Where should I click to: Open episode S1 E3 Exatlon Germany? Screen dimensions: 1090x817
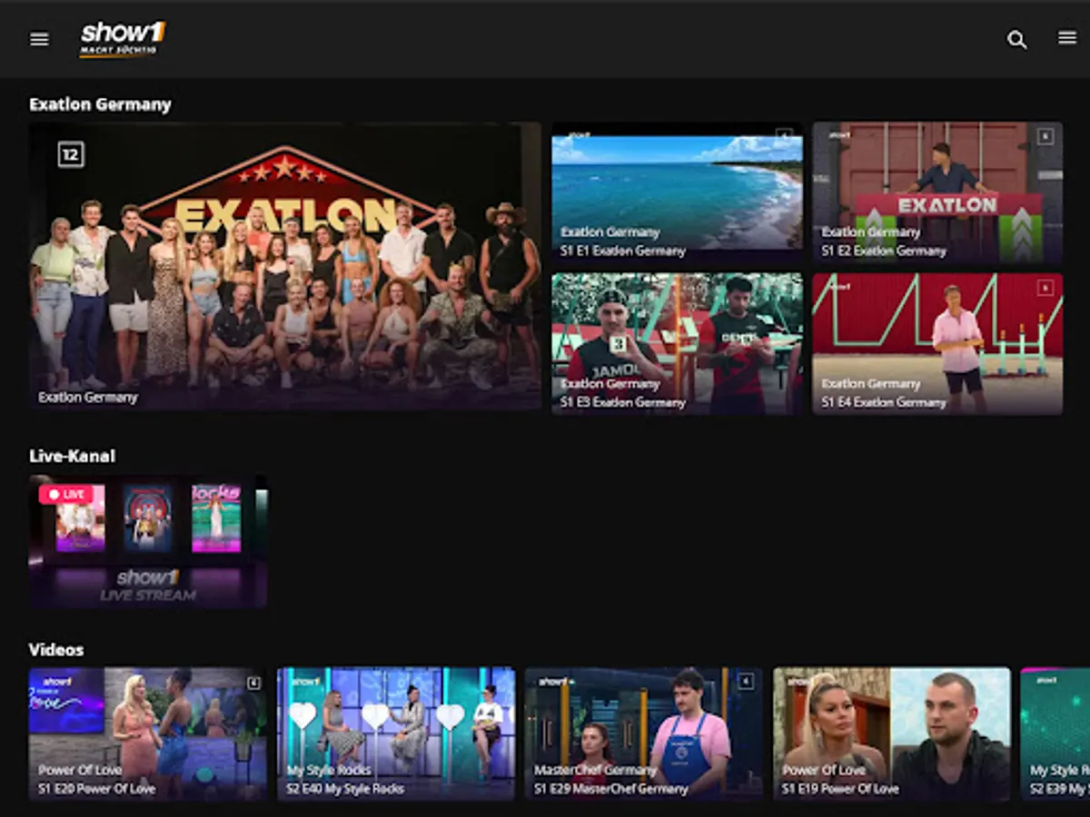pyautogui.click(x=676, y=345)
